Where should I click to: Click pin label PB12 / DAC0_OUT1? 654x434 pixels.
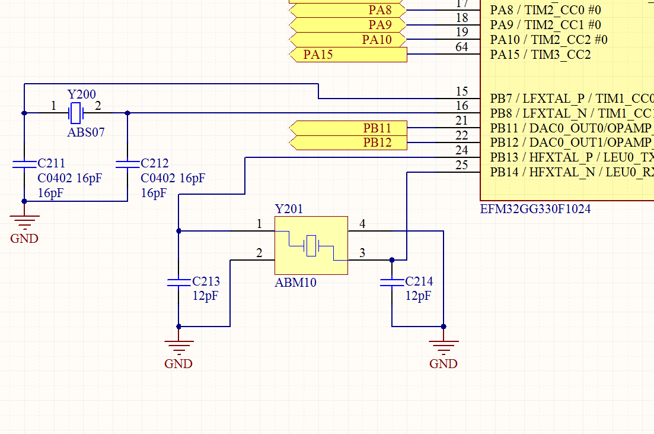(571, 142)
